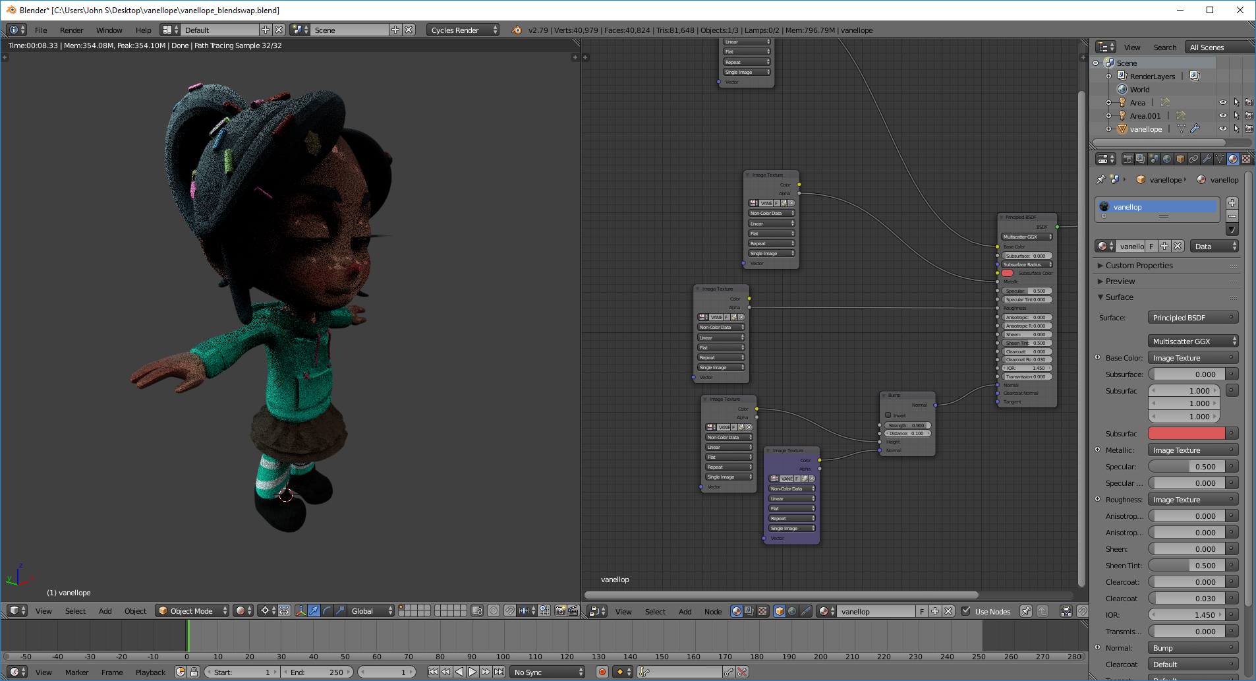Expand the Area lamp in outliner
This screenshot has width=1256, height=681.
click(x=1108, y=103)
